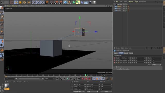Switch to the Coord. attribute tab
The image size is (165, 93).
tap(121, 53)
